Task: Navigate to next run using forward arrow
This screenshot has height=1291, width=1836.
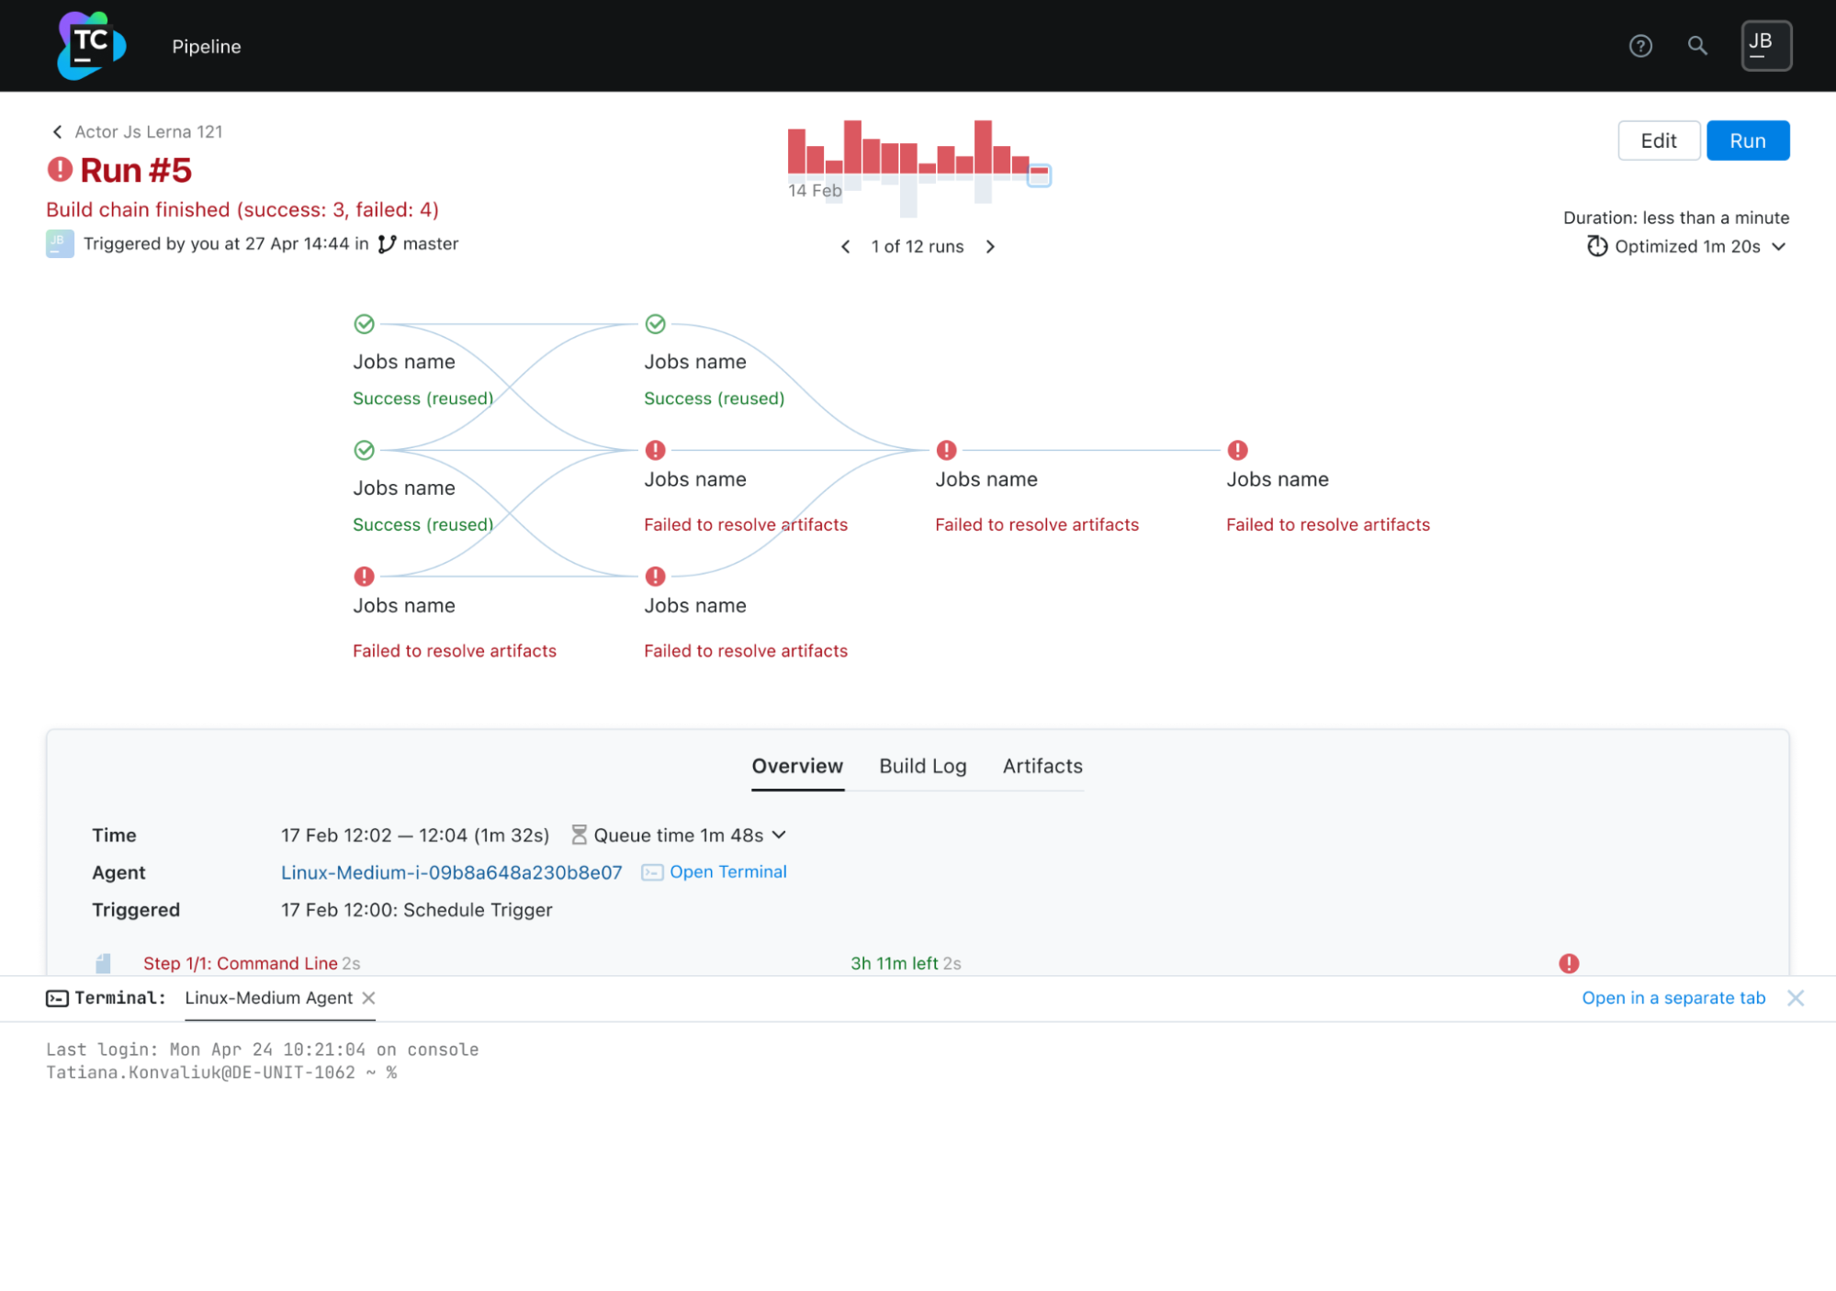Action: click(x=991, y=246)
